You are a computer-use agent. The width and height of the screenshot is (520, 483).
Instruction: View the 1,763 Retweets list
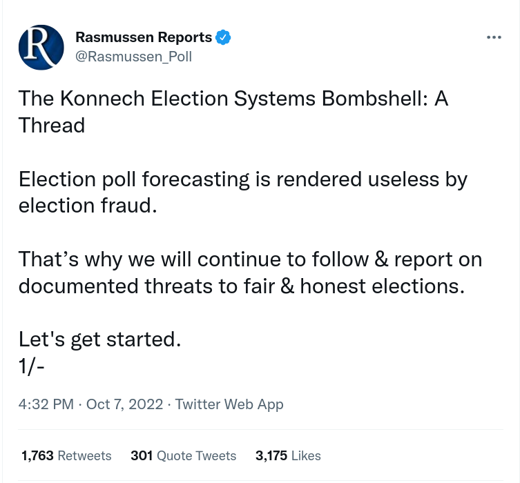[66, 455]
